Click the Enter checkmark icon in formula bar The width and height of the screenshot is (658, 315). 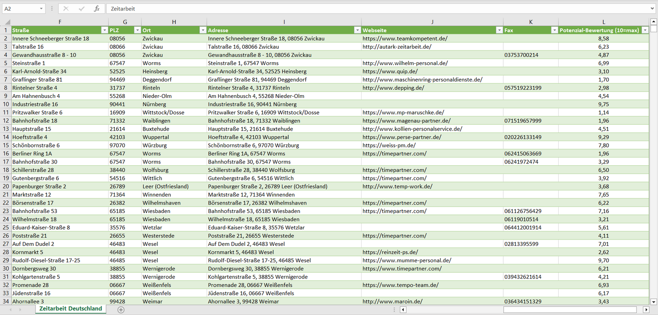(x=82, y=9)
